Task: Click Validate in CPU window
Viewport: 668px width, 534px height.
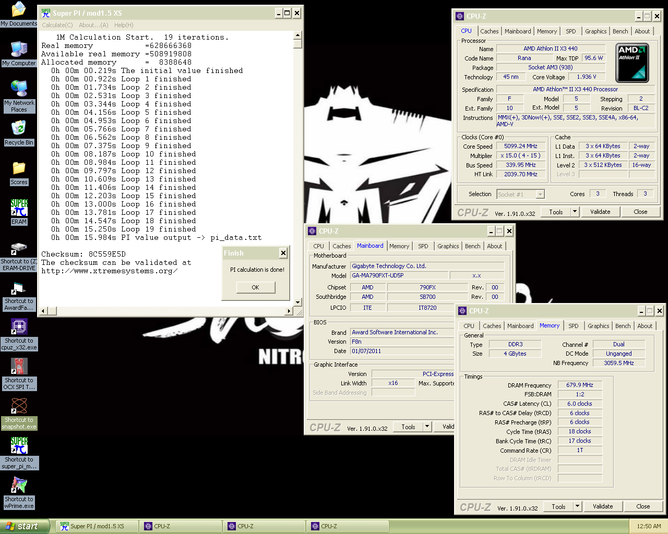Action: 600,212
